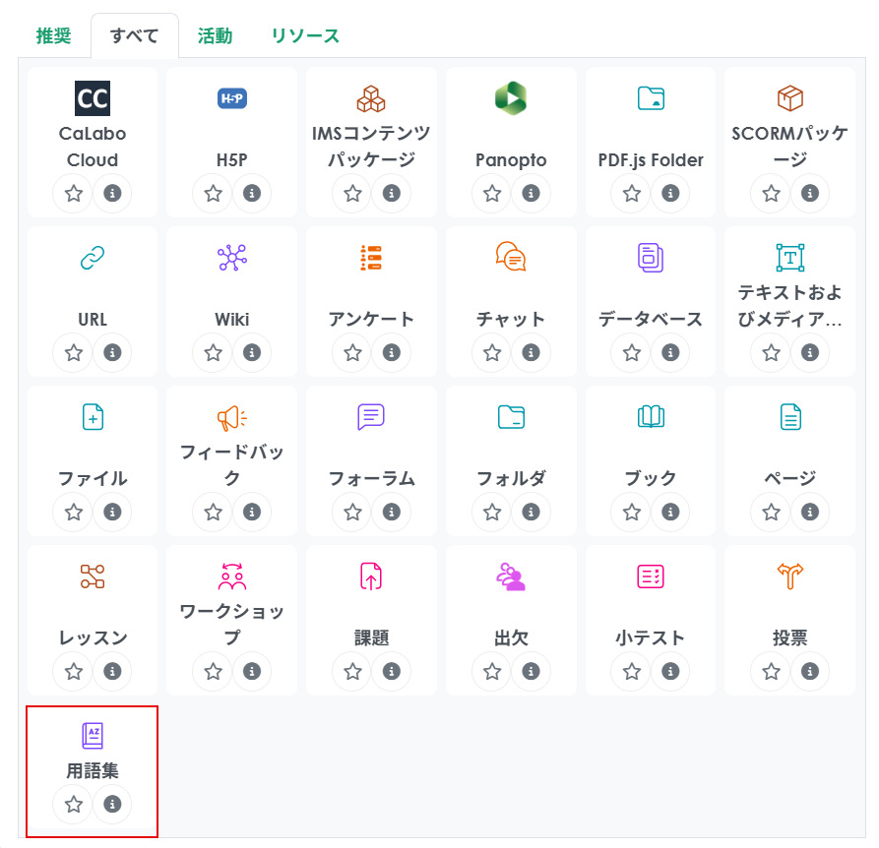
Task: Click the Panopto green icon
Action: (511, 98)
